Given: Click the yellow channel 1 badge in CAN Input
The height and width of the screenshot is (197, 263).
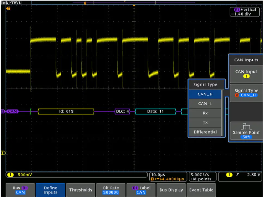Looking at the screenshot, I should 246,76.
